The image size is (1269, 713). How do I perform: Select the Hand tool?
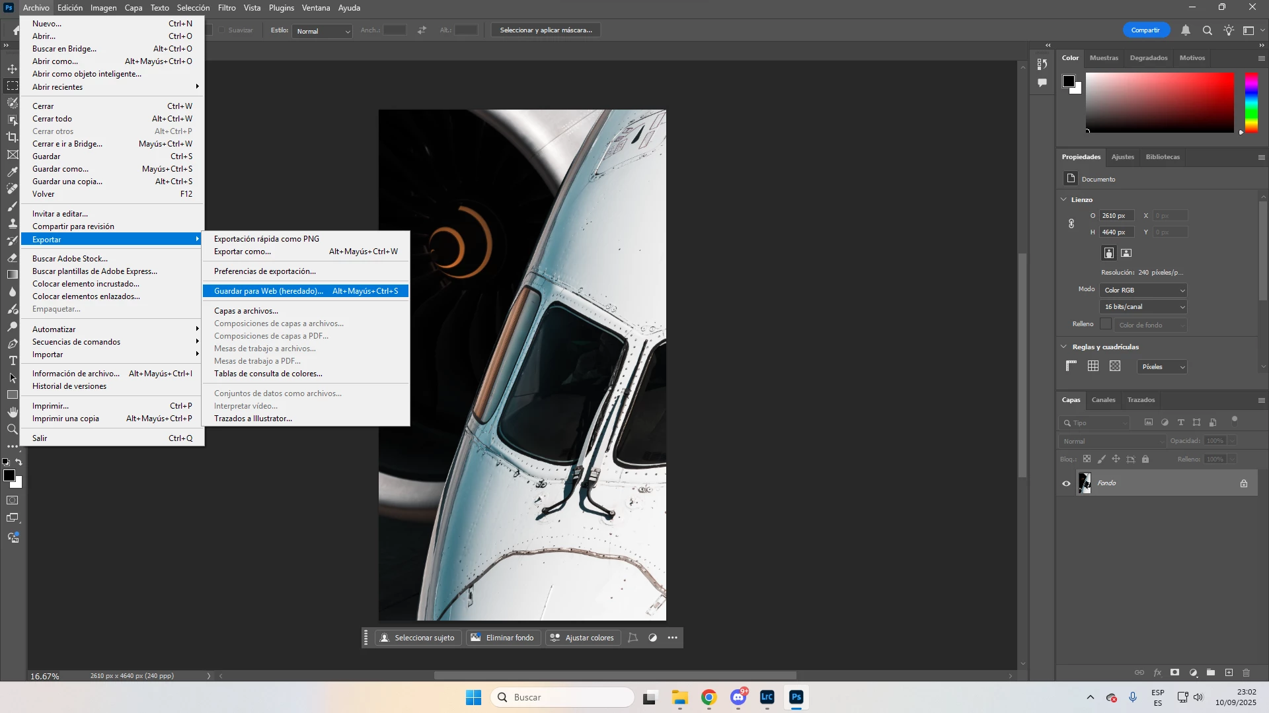point(13,412)
